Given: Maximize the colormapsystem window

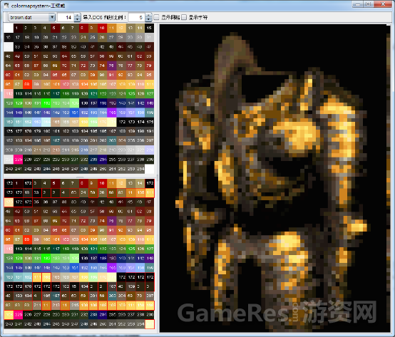Looking at the screenshot, I should 369,4.
